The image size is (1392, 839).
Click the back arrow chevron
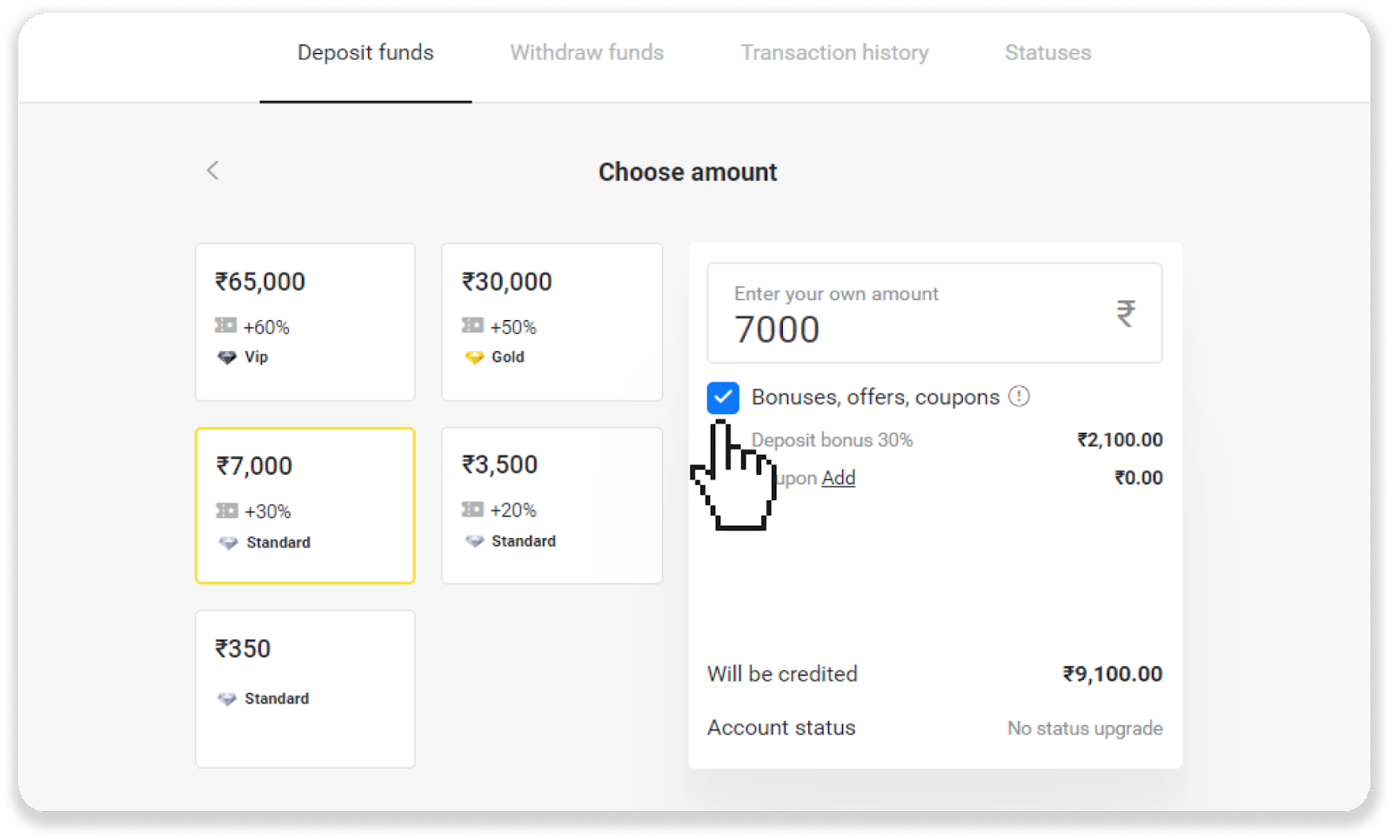pos(213,170)
